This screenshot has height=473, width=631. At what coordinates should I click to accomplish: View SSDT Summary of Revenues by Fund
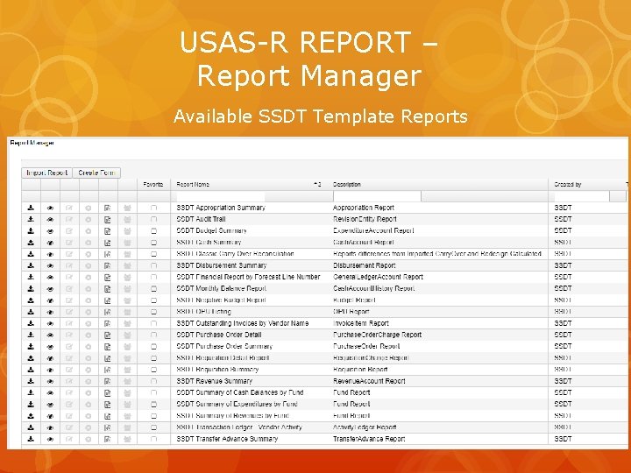pyautogui.click(x=50, y=416)
